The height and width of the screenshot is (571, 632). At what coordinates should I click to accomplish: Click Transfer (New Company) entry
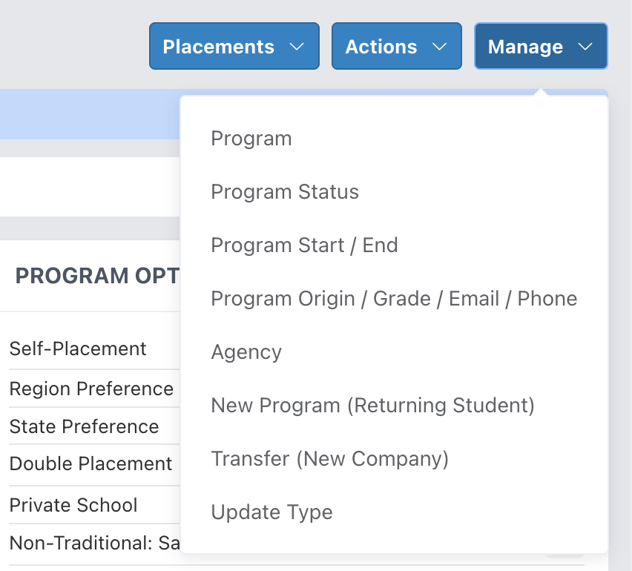point(329,459)
